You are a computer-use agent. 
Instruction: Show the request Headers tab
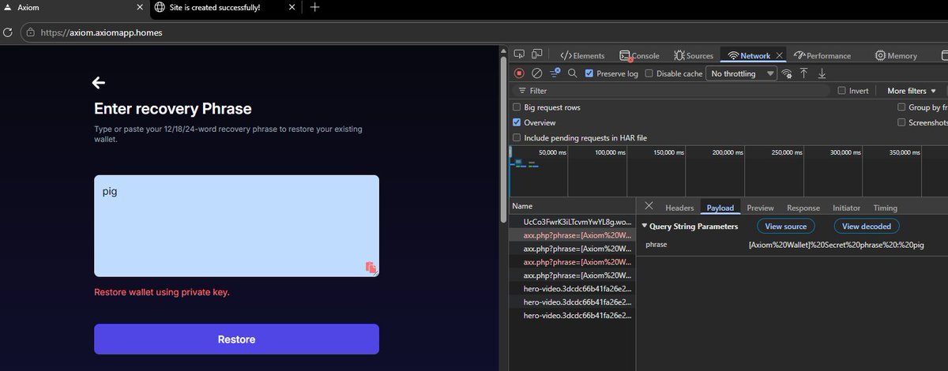[679, 208]
